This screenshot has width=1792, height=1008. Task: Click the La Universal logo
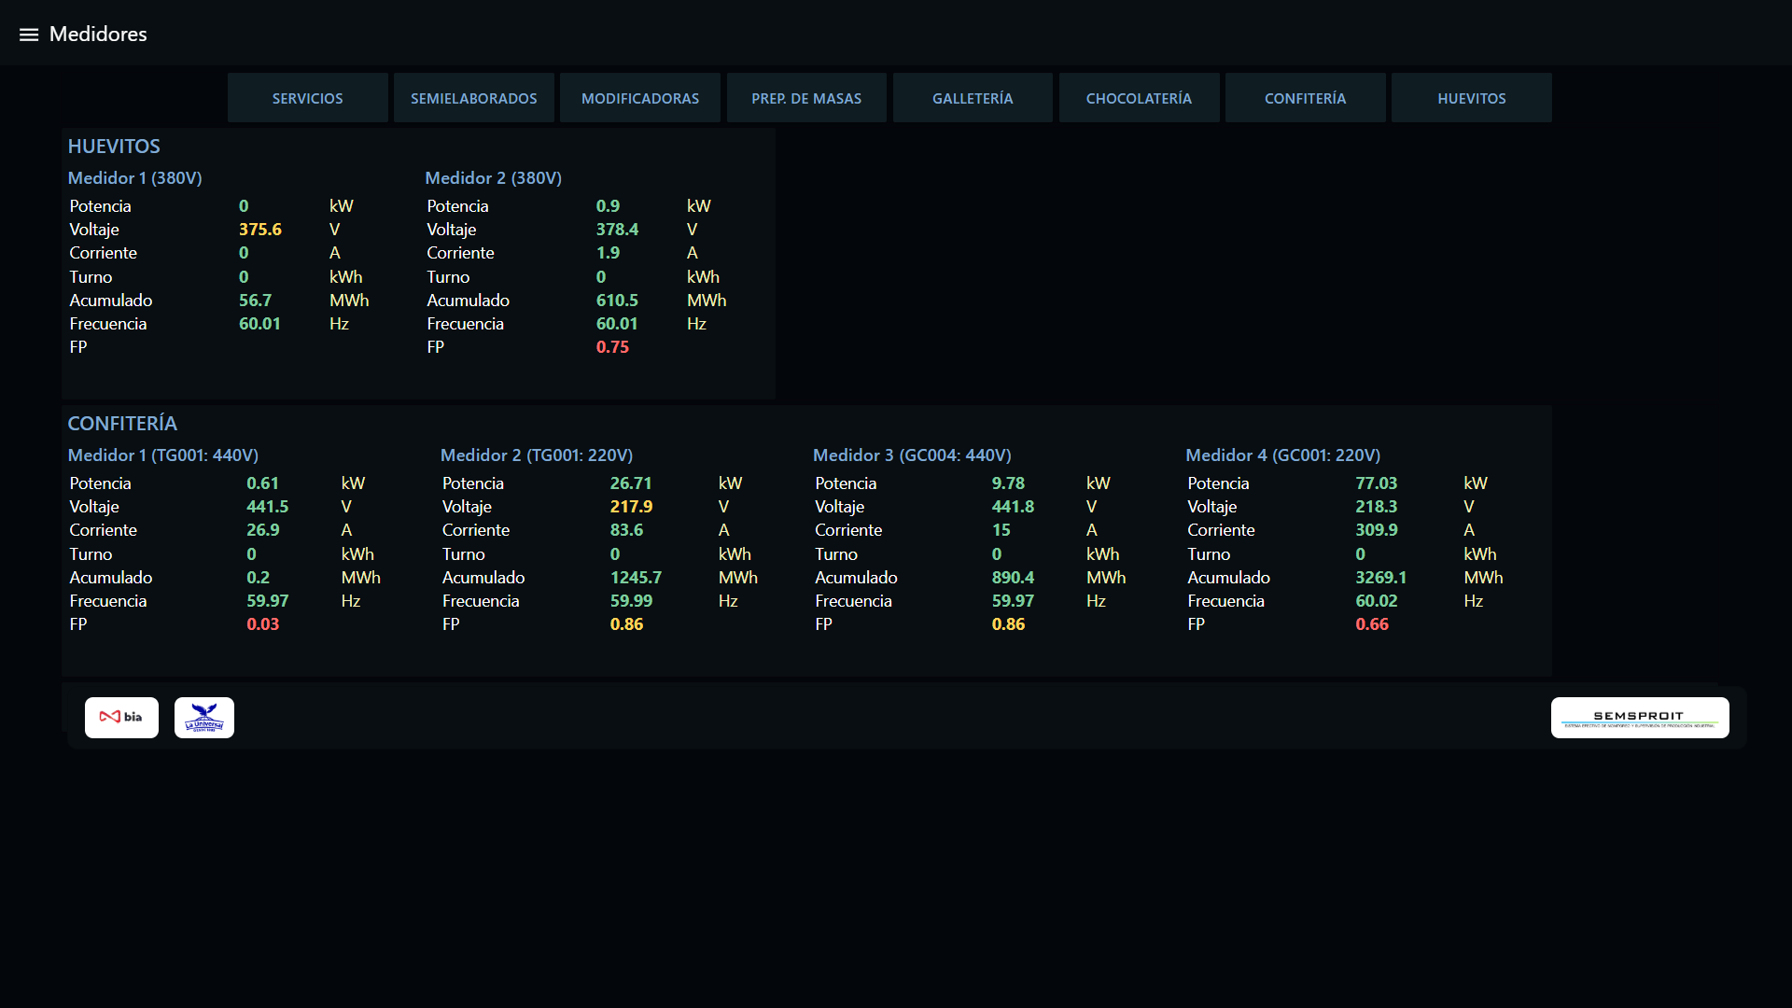coord(203,717)
